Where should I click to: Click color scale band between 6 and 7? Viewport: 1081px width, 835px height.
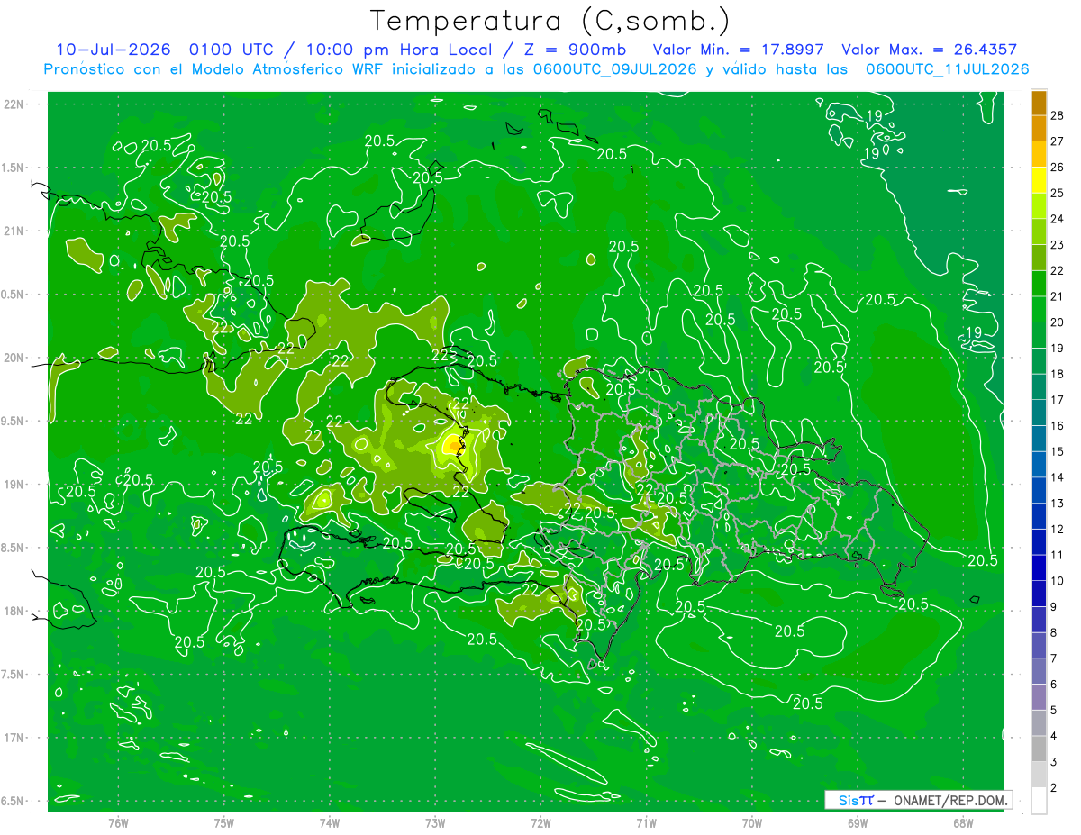tap(1039, 671)
